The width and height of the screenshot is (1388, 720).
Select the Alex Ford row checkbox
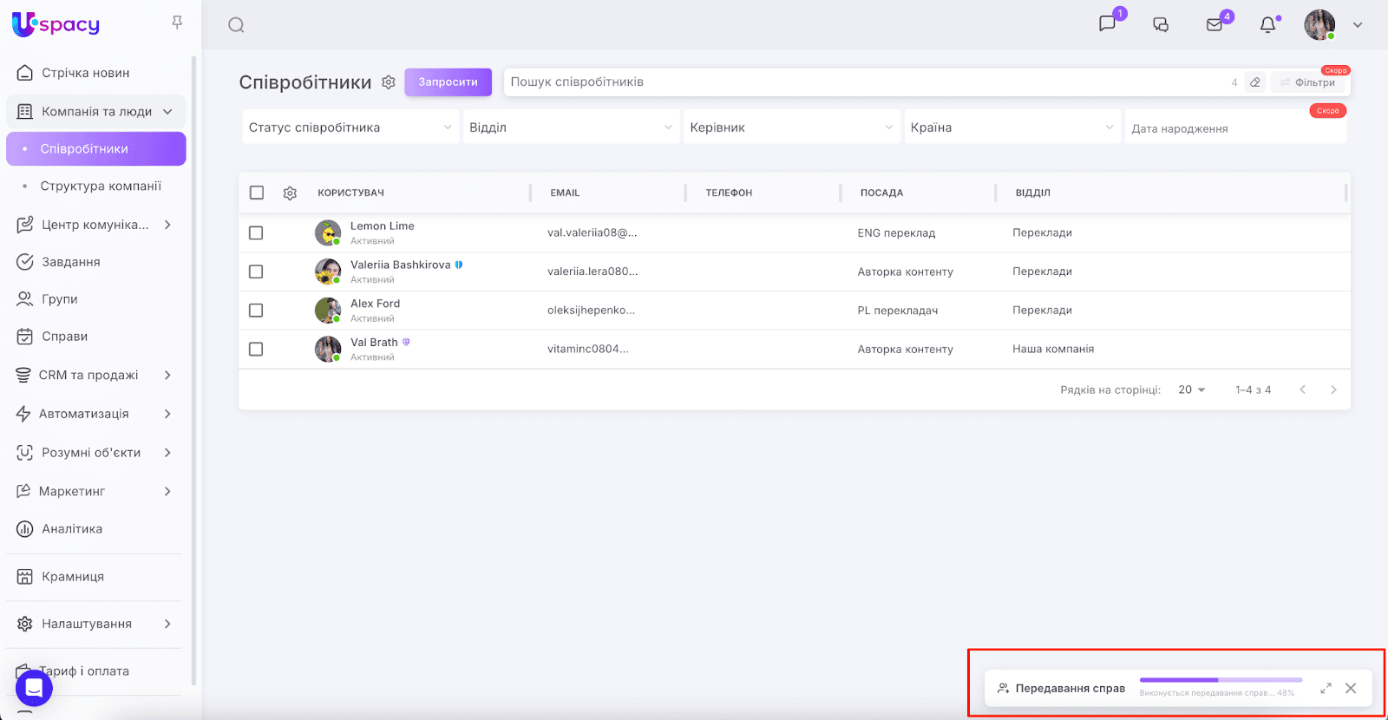[256, 310]
